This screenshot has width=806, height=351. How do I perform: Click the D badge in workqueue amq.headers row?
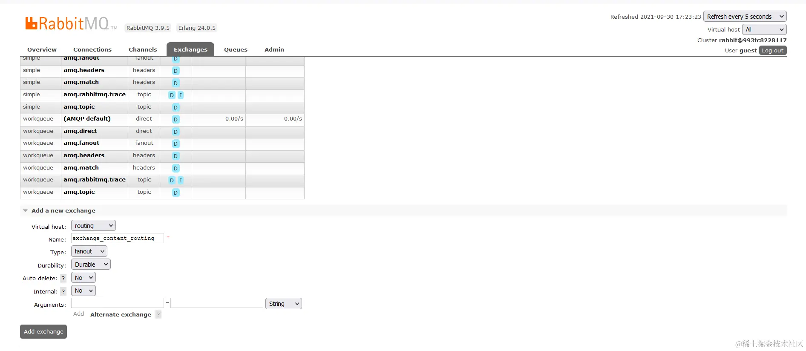[176, 156]
